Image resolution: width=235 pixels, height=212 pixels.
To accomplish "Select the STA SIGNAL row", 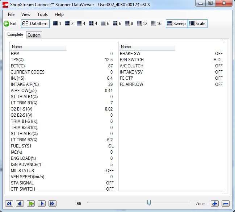I will point(63,183).
